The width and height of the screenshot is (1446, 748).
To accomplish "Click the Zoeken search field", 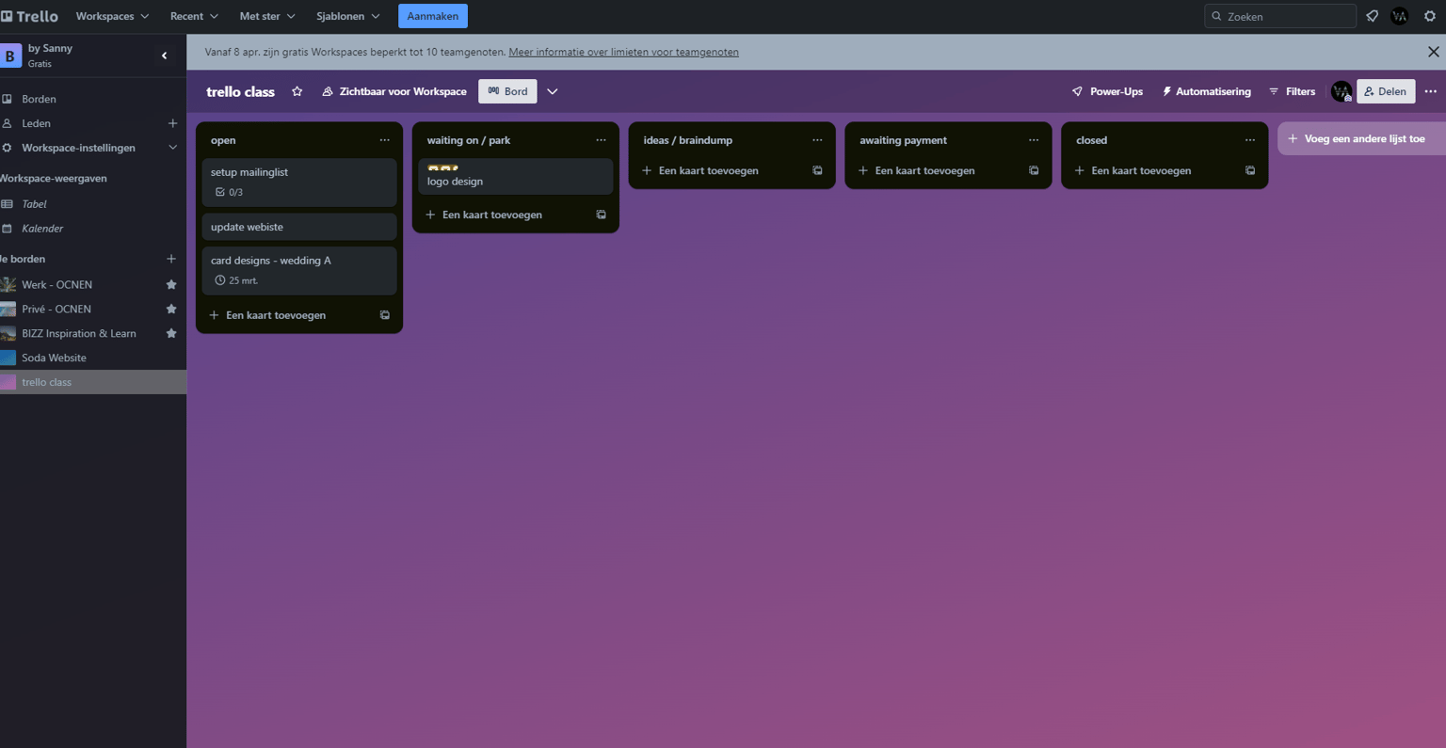I will (1280, 16).
